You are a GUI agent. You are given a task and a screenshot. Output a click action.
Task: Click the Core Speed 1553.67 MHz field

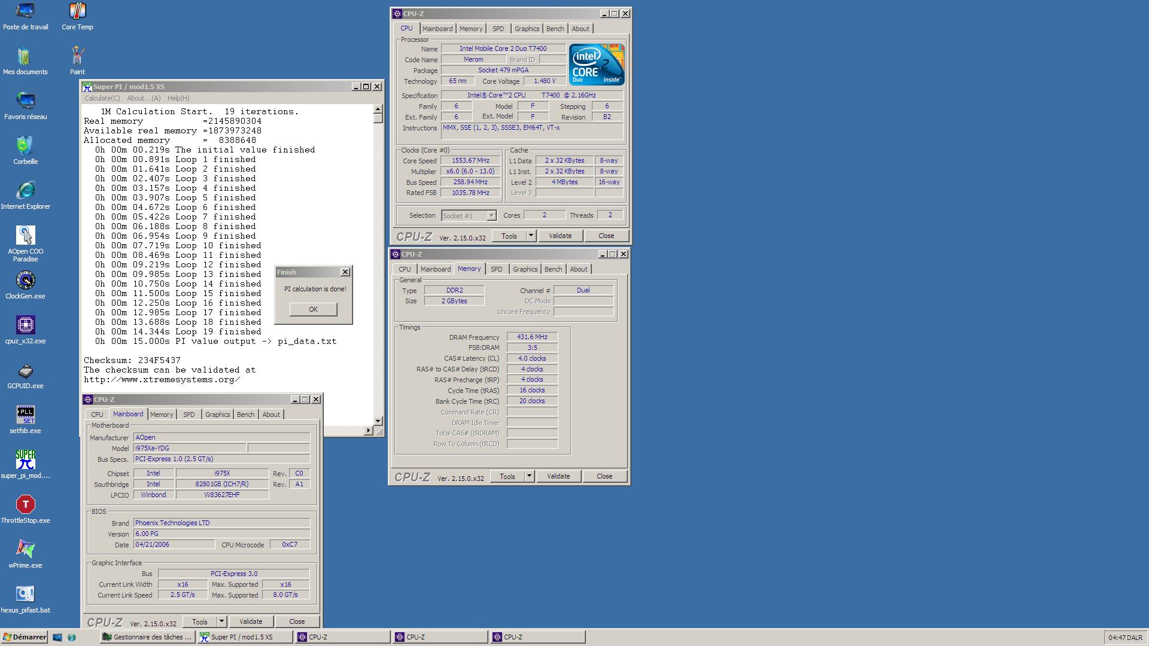coord(471,160)
